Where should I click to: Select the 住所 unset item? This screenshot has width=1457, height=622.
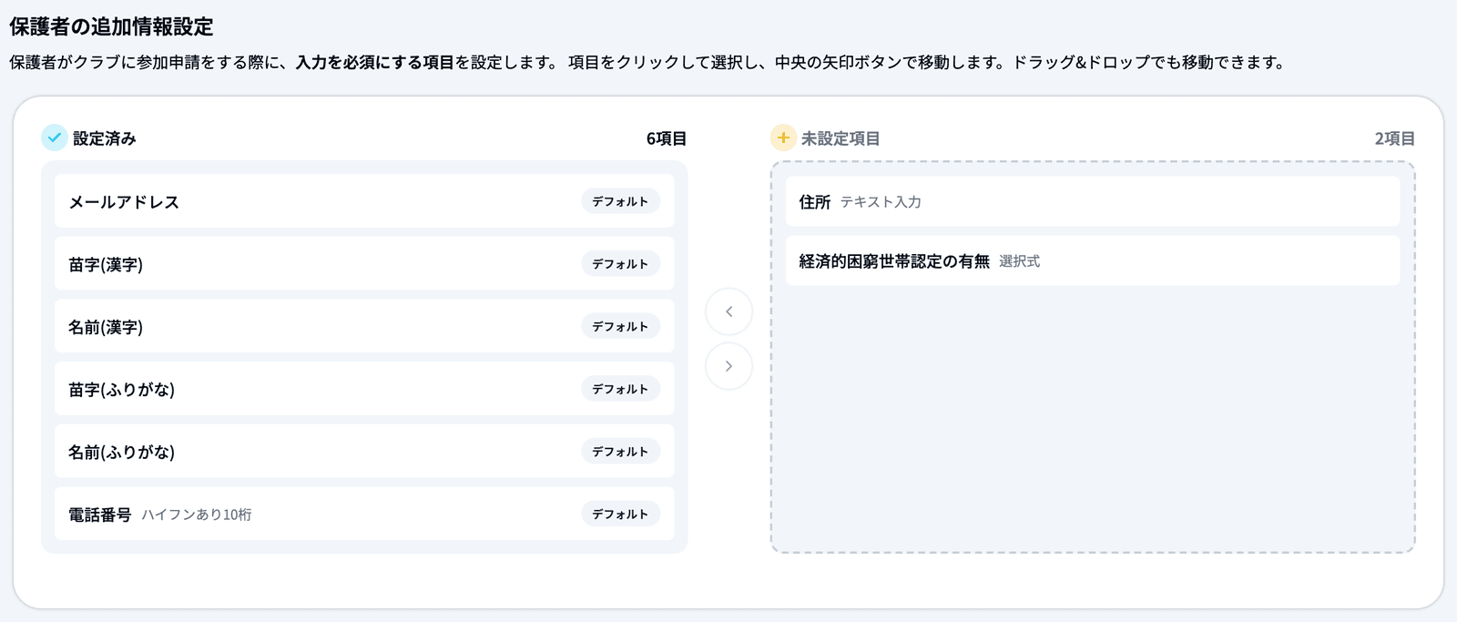click(x=1093, y=201)
